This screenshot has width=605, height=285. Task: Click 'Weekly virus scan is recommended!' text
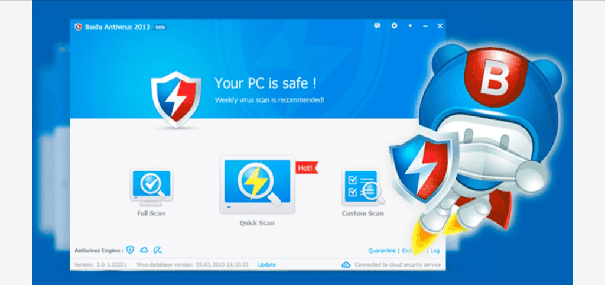coord(269,100)
